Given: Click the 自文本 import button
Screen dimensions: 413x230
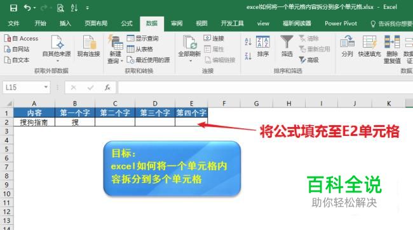Looking at the screenshot, I should point(17,60).
